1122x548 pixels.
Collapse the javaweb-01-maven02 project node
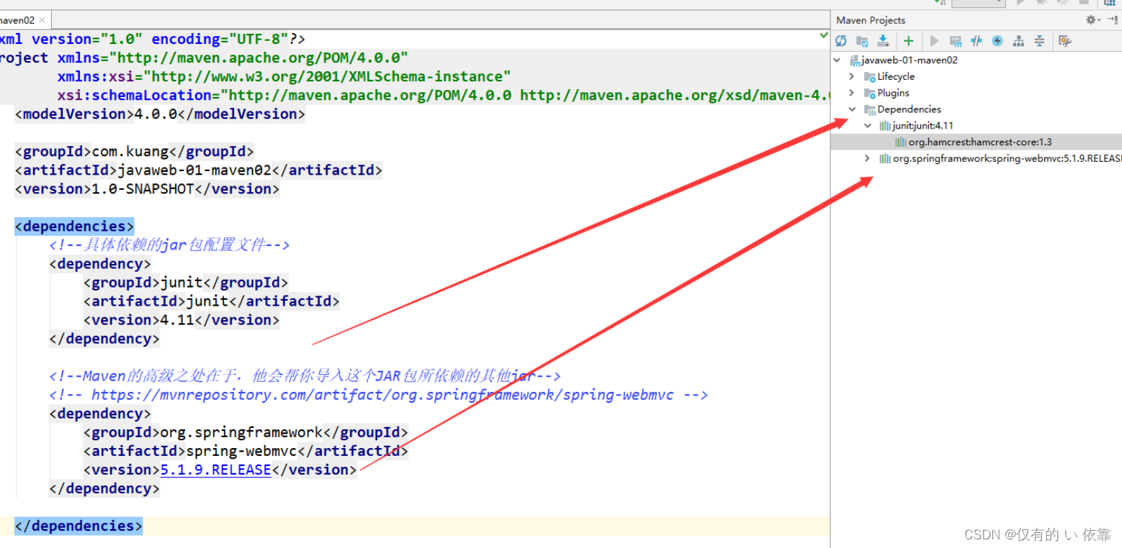coord(837,60)
